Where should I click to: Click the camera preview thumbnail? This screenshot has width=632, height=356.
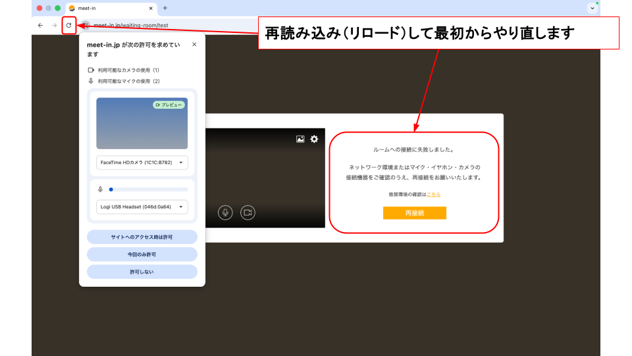[x=142, y=123]
